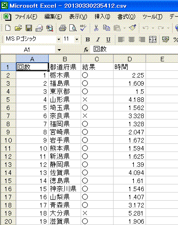This screenshot has width=178, height=225.
Task: Toggle Bold formatting
Action: point(87,40)
